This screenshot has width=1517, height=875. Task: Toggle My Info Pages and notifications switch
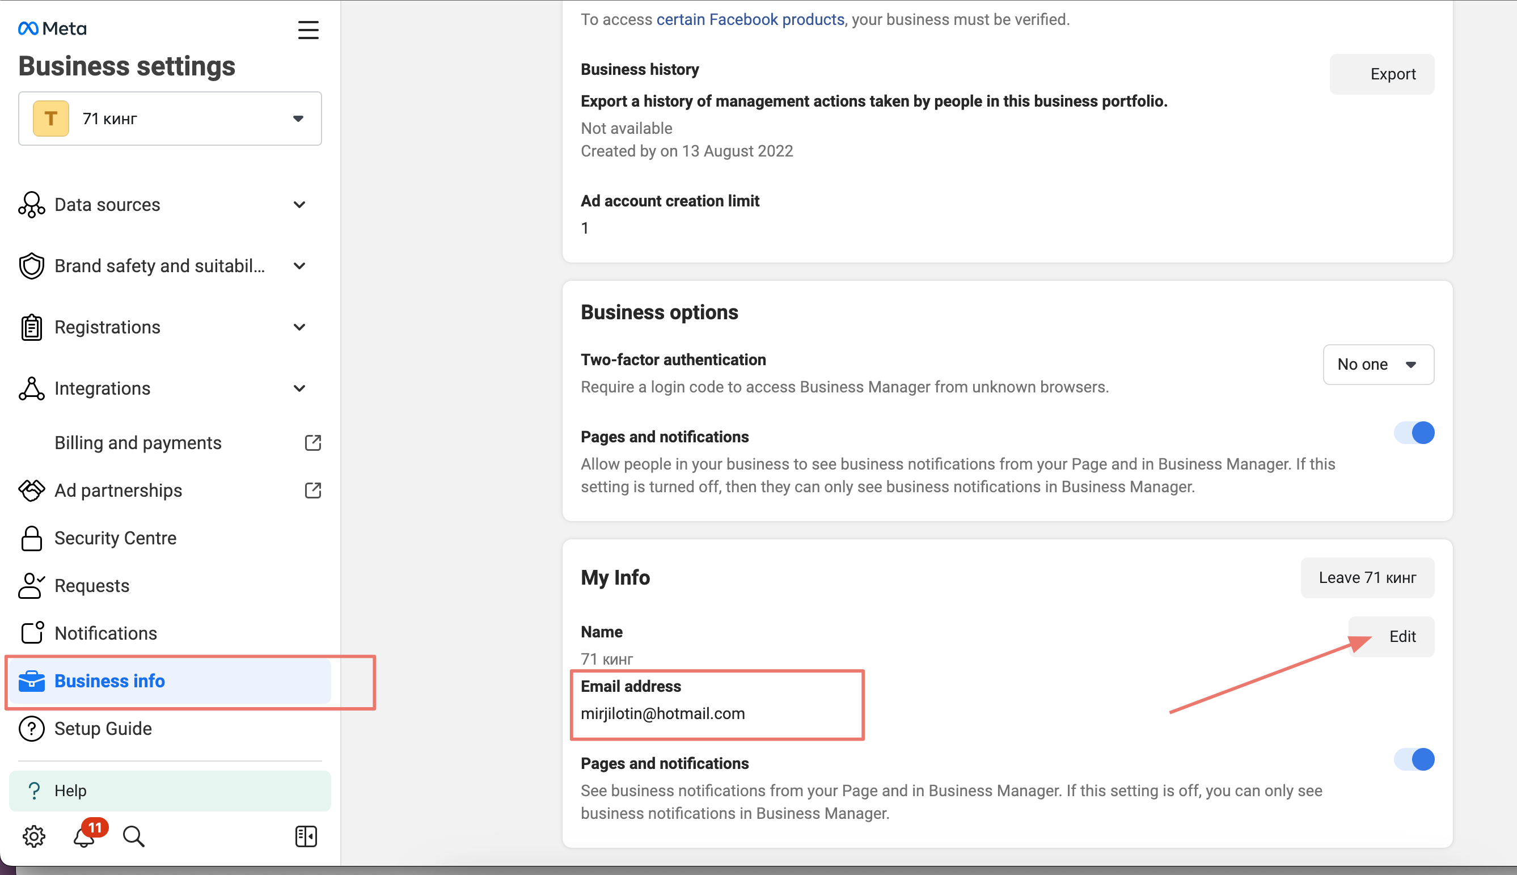point(1414,760)
